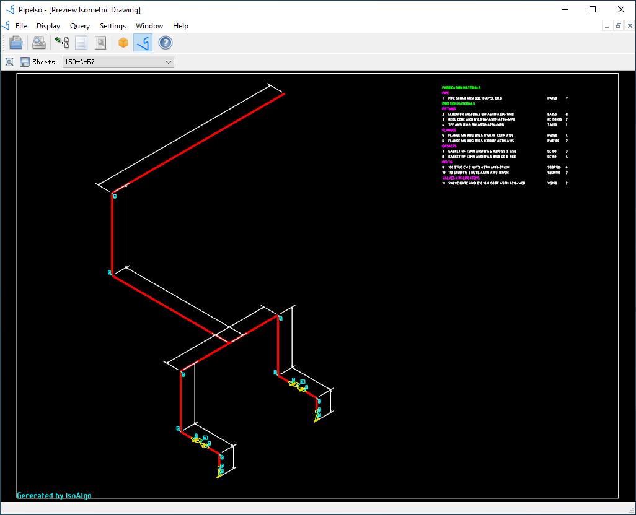Select the 110 STUD CW 2 NUTS row
Image resolution: width=636 pixels, height=515 pixels.
click(x=505, y=173)
